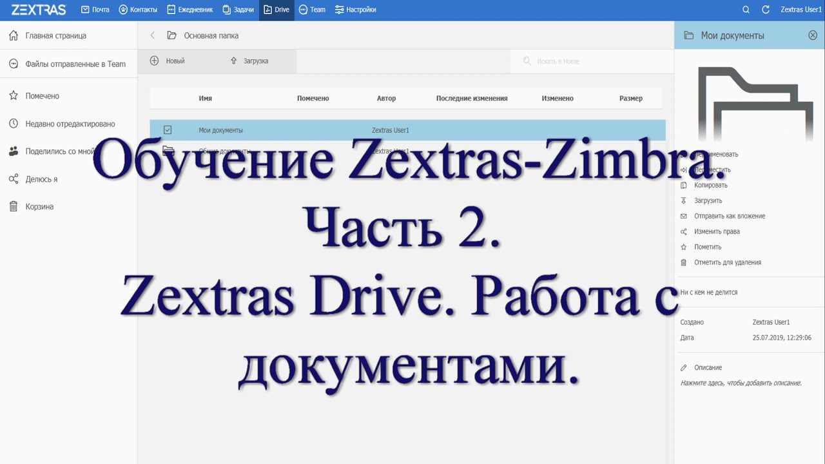825x464 pixels.
Task: Click the Описание edit pencil icon
Action: 684,367
